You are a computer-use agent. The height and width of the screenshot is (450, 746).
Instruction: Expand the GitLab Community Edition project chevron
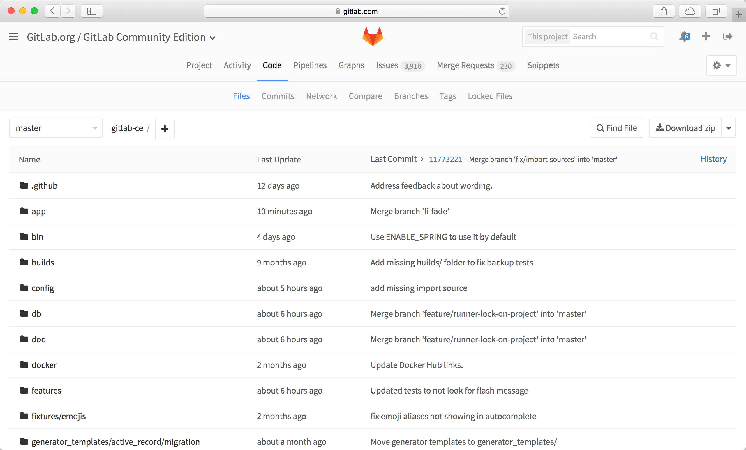(213, 38)
